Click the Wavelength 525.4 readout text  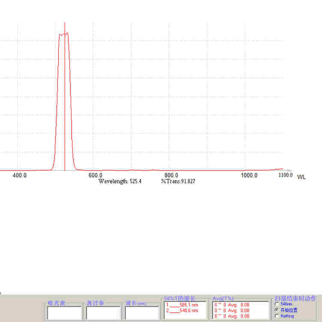[120, 181]
